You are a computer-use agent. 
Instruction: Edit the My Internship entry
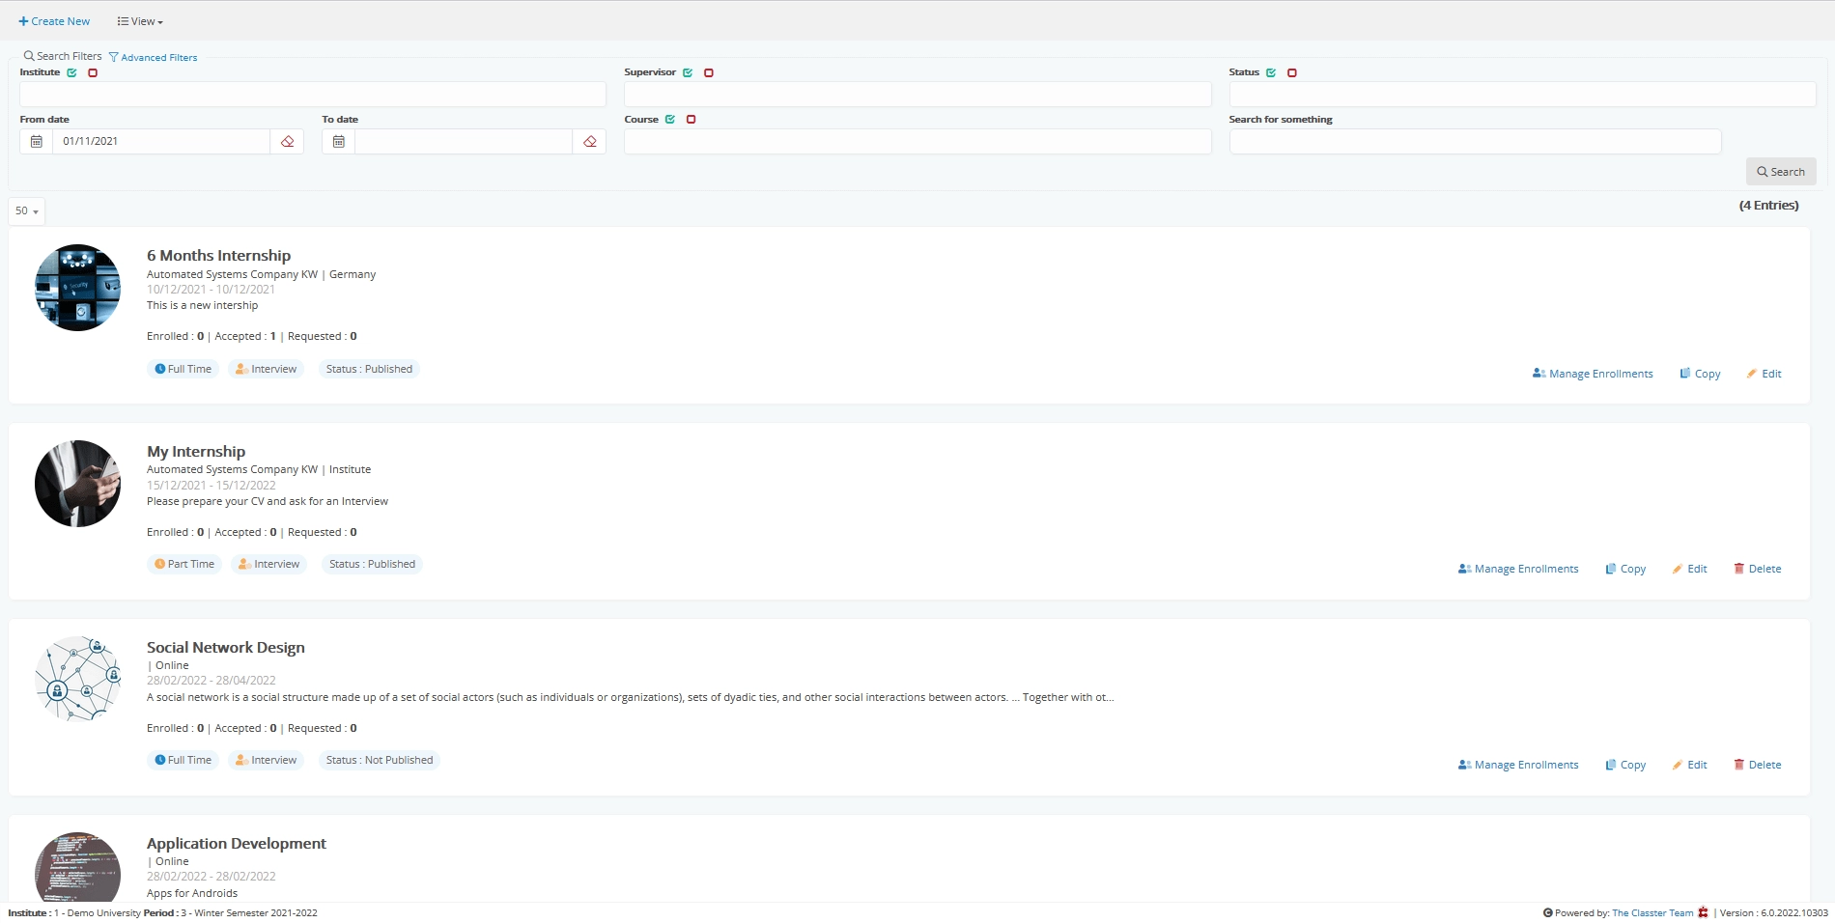pos(1689,569)
